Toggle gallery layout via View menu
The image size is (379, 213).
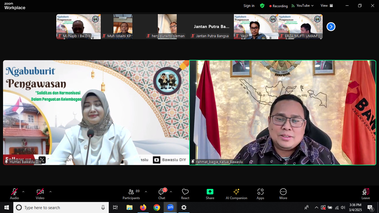(x=326, y=6)
